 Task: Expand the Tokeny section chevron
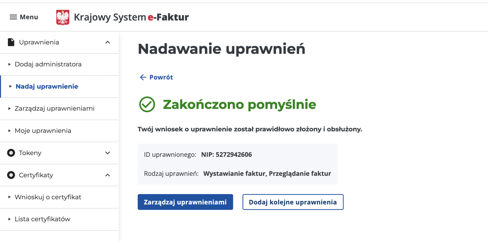(x=107, y=153)
